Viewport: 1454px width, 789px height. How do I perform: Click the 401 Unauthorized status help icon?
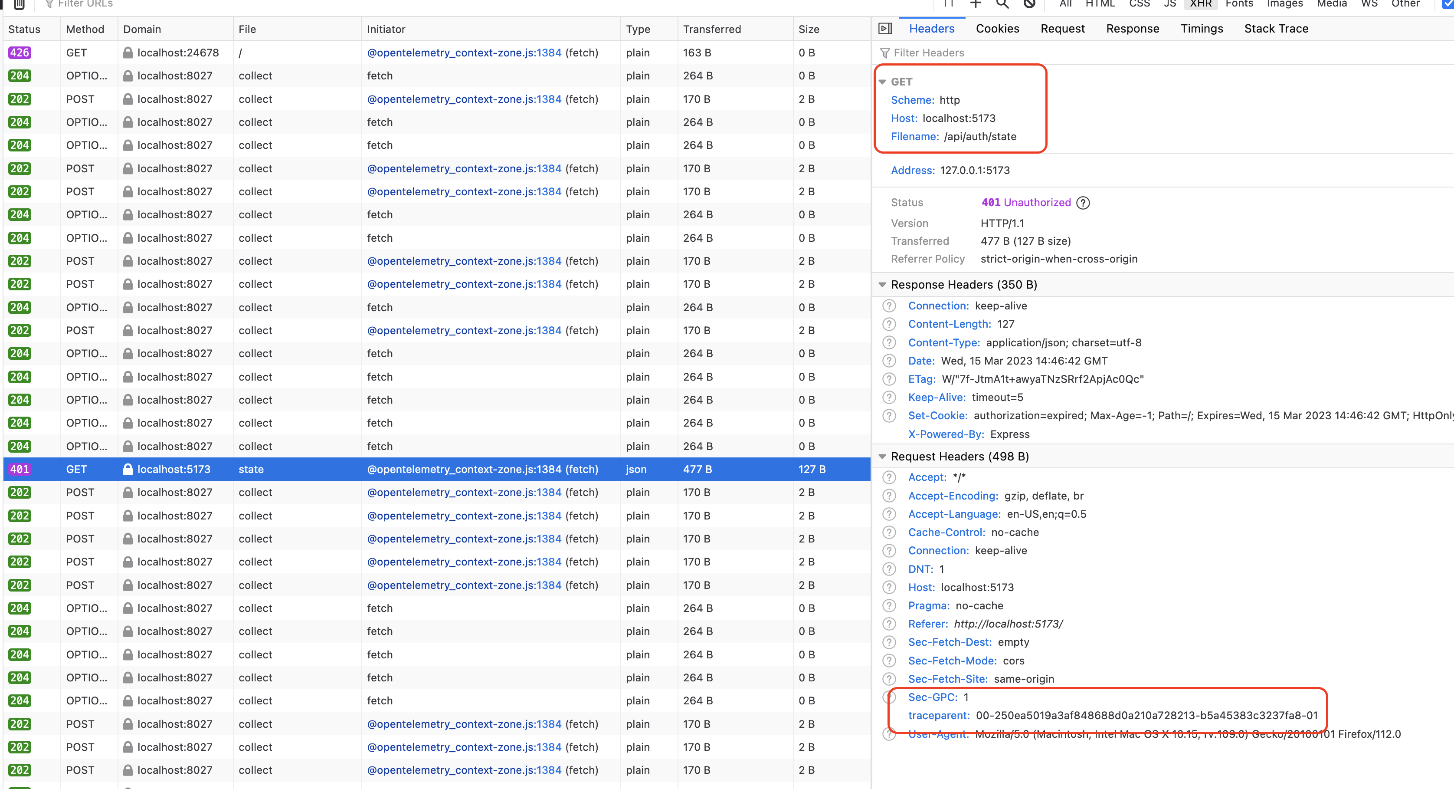tap(1083, 203)
